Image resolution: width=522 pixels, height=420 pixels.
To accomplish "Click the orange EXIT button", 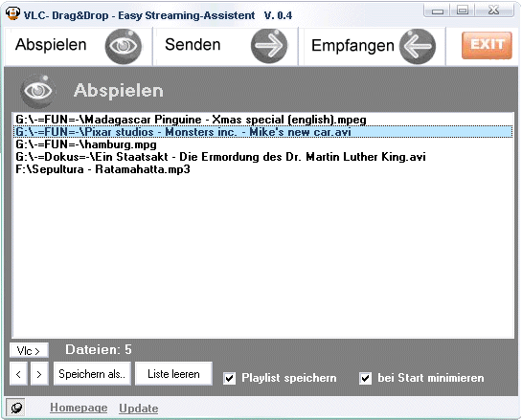I will [487, 45].
